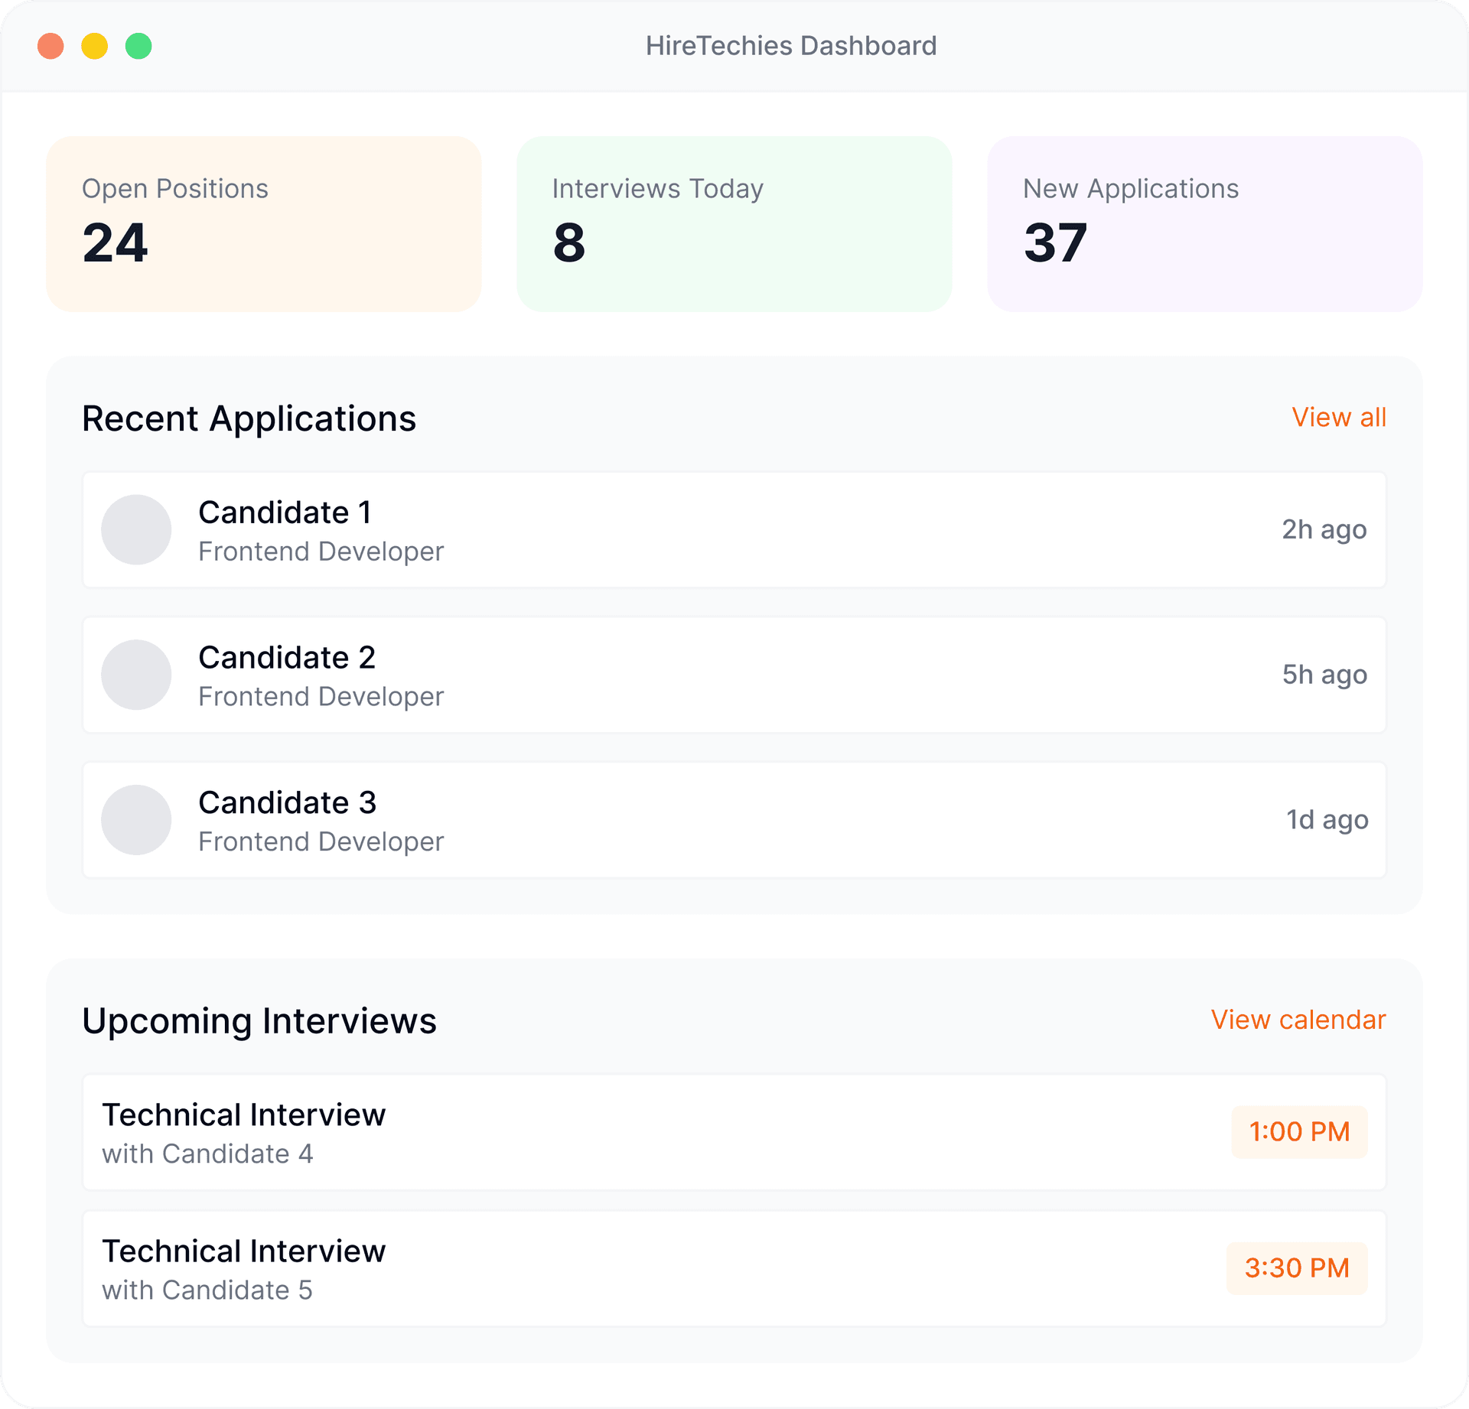Open View calendar link

pos(1298,1020)
